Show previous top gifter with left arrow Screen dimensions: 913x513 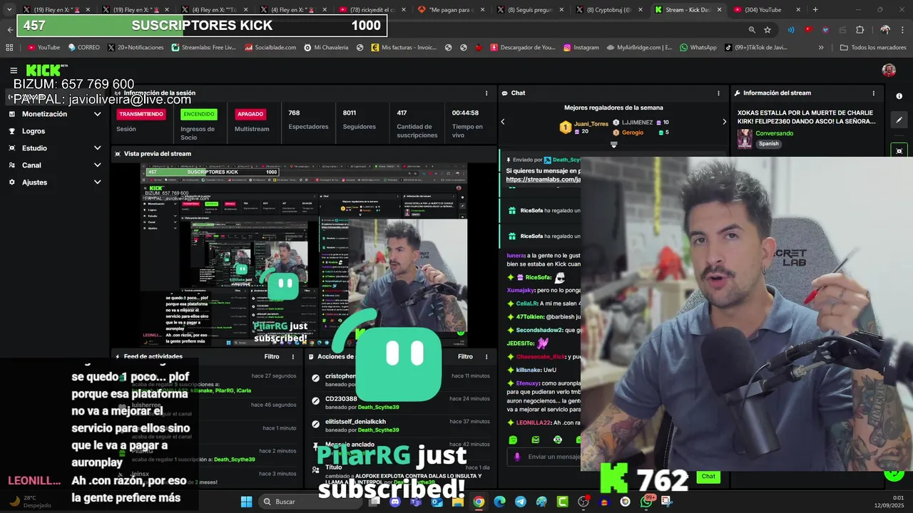(502, 122)
